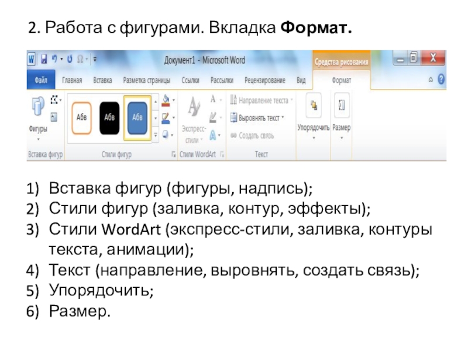Select the black Абв shape style
The width and height of the screenshot is (468, 351).
[x=109, y=117]
